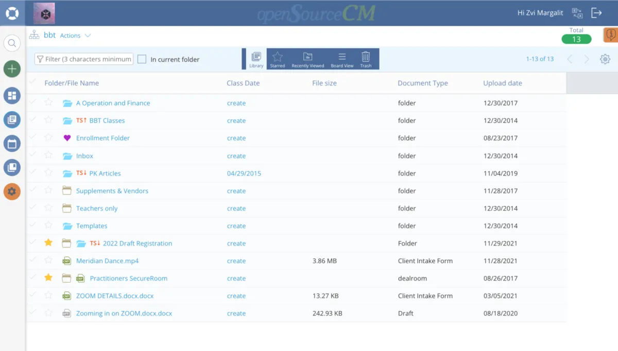Screen dimensions: 618x351
Task: Select the Templates row checkmark
Action: click(x=33, y=225)
